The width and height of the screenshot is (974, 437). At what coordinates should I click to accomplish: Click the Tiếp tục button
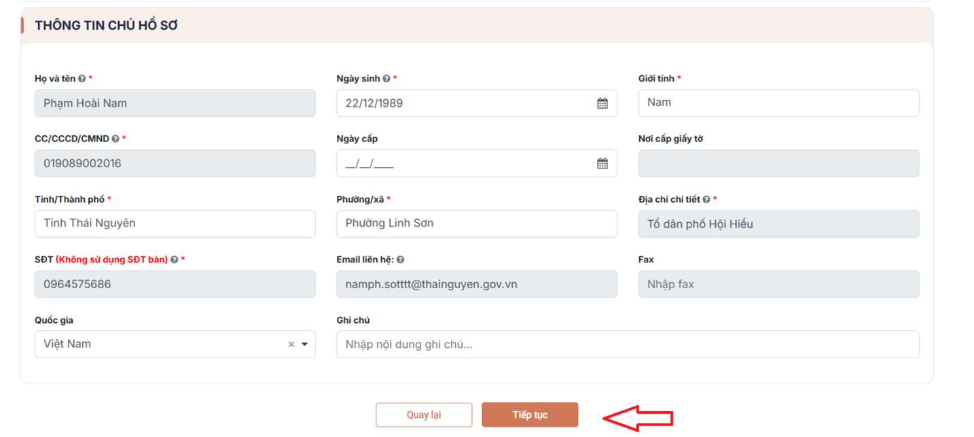tap(530, 415)
